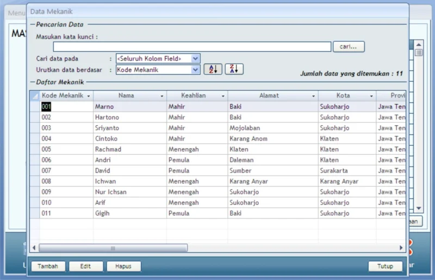Image resolution: width=435 pixels, height=280 pixels.
Task: Select the name Sriyanto
Action: click(107, 128)
